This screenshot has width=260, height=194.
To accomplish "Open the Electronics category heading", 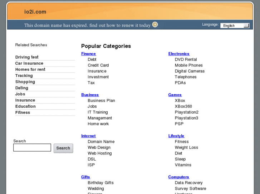I will tap(179, 54).
